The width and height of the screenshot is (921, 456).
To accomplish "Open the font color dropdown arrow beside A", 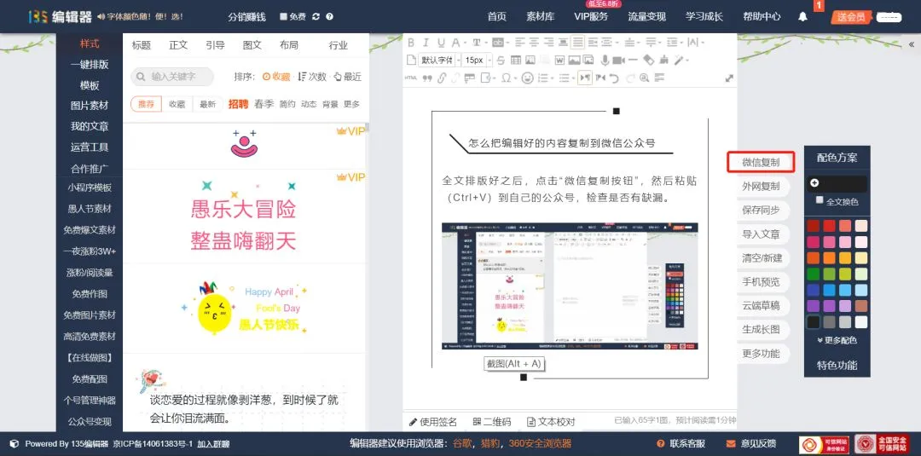I will click(465, 43).
